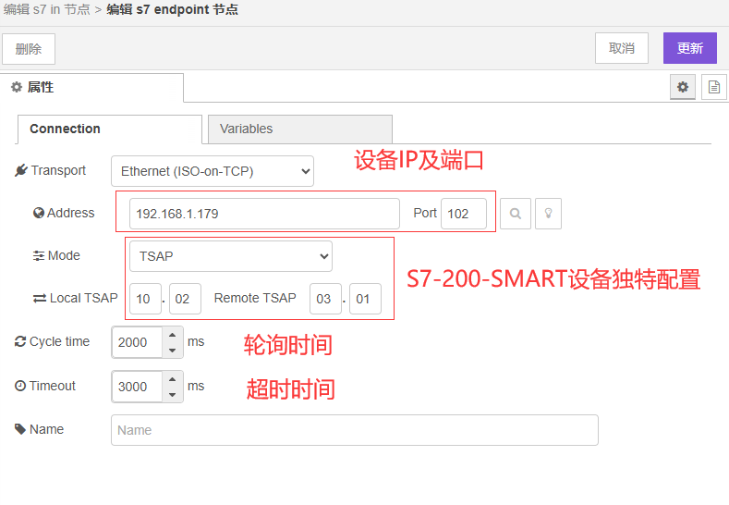Click the Port number field
The width and height of the screenshot is (729, 505).
click(x=463, y=214)
